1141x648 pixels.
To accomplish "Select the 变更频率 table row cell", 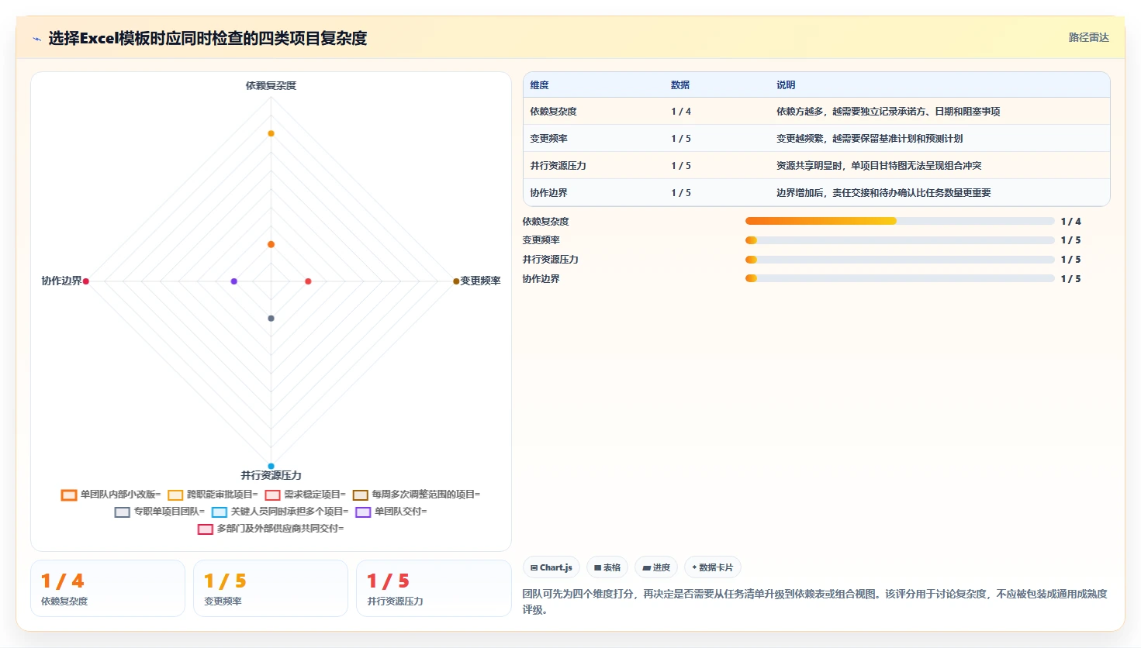I will pos(548,139).
